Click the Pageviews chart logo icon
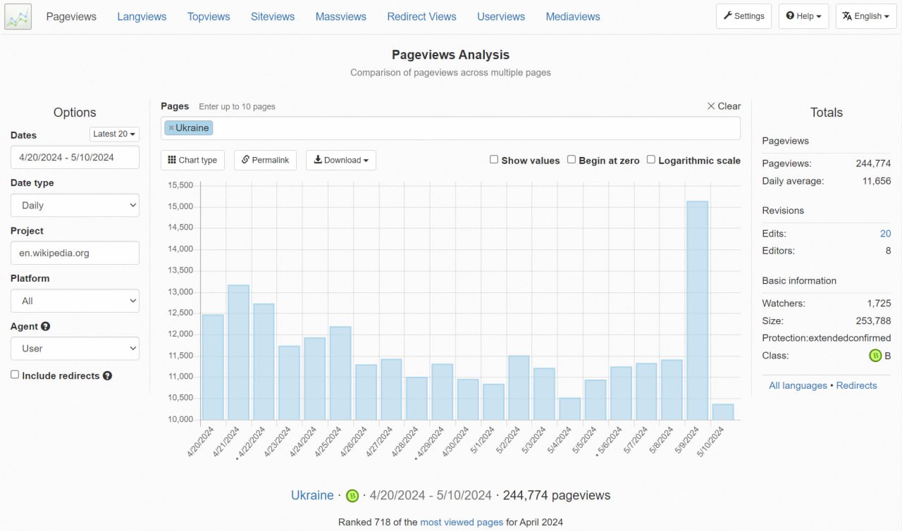 coord(18,16)
